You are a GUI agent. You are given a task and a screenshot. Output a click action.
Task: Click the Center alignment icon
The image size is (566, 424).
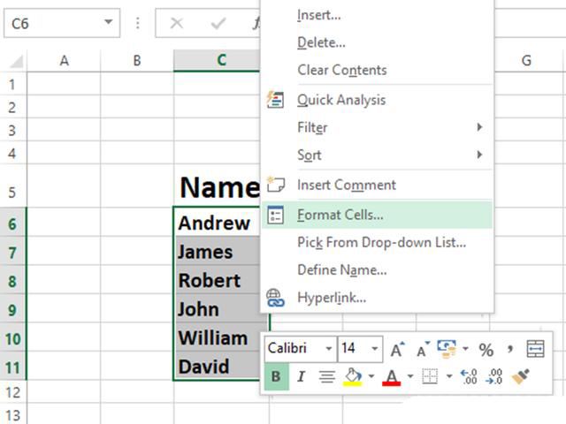tap(327, 377)
